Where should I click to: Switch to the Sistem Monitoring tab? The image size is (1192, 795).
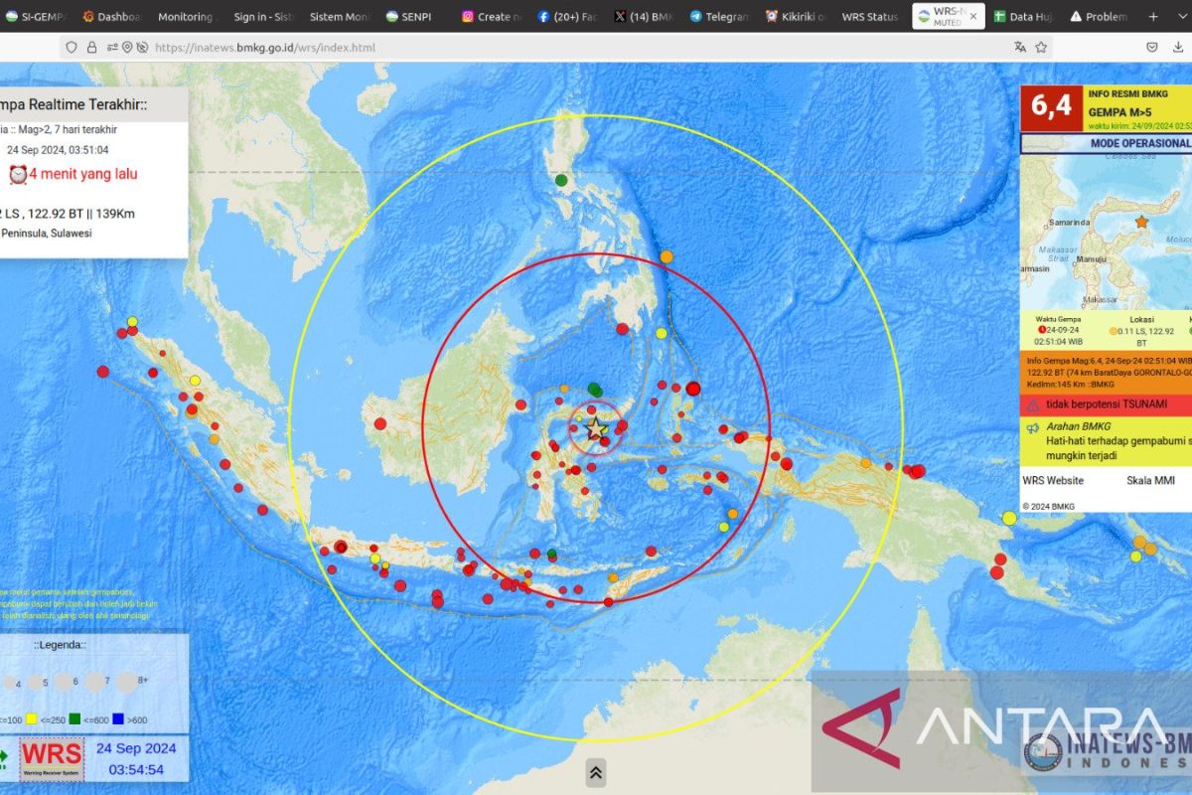pos(338,17)
